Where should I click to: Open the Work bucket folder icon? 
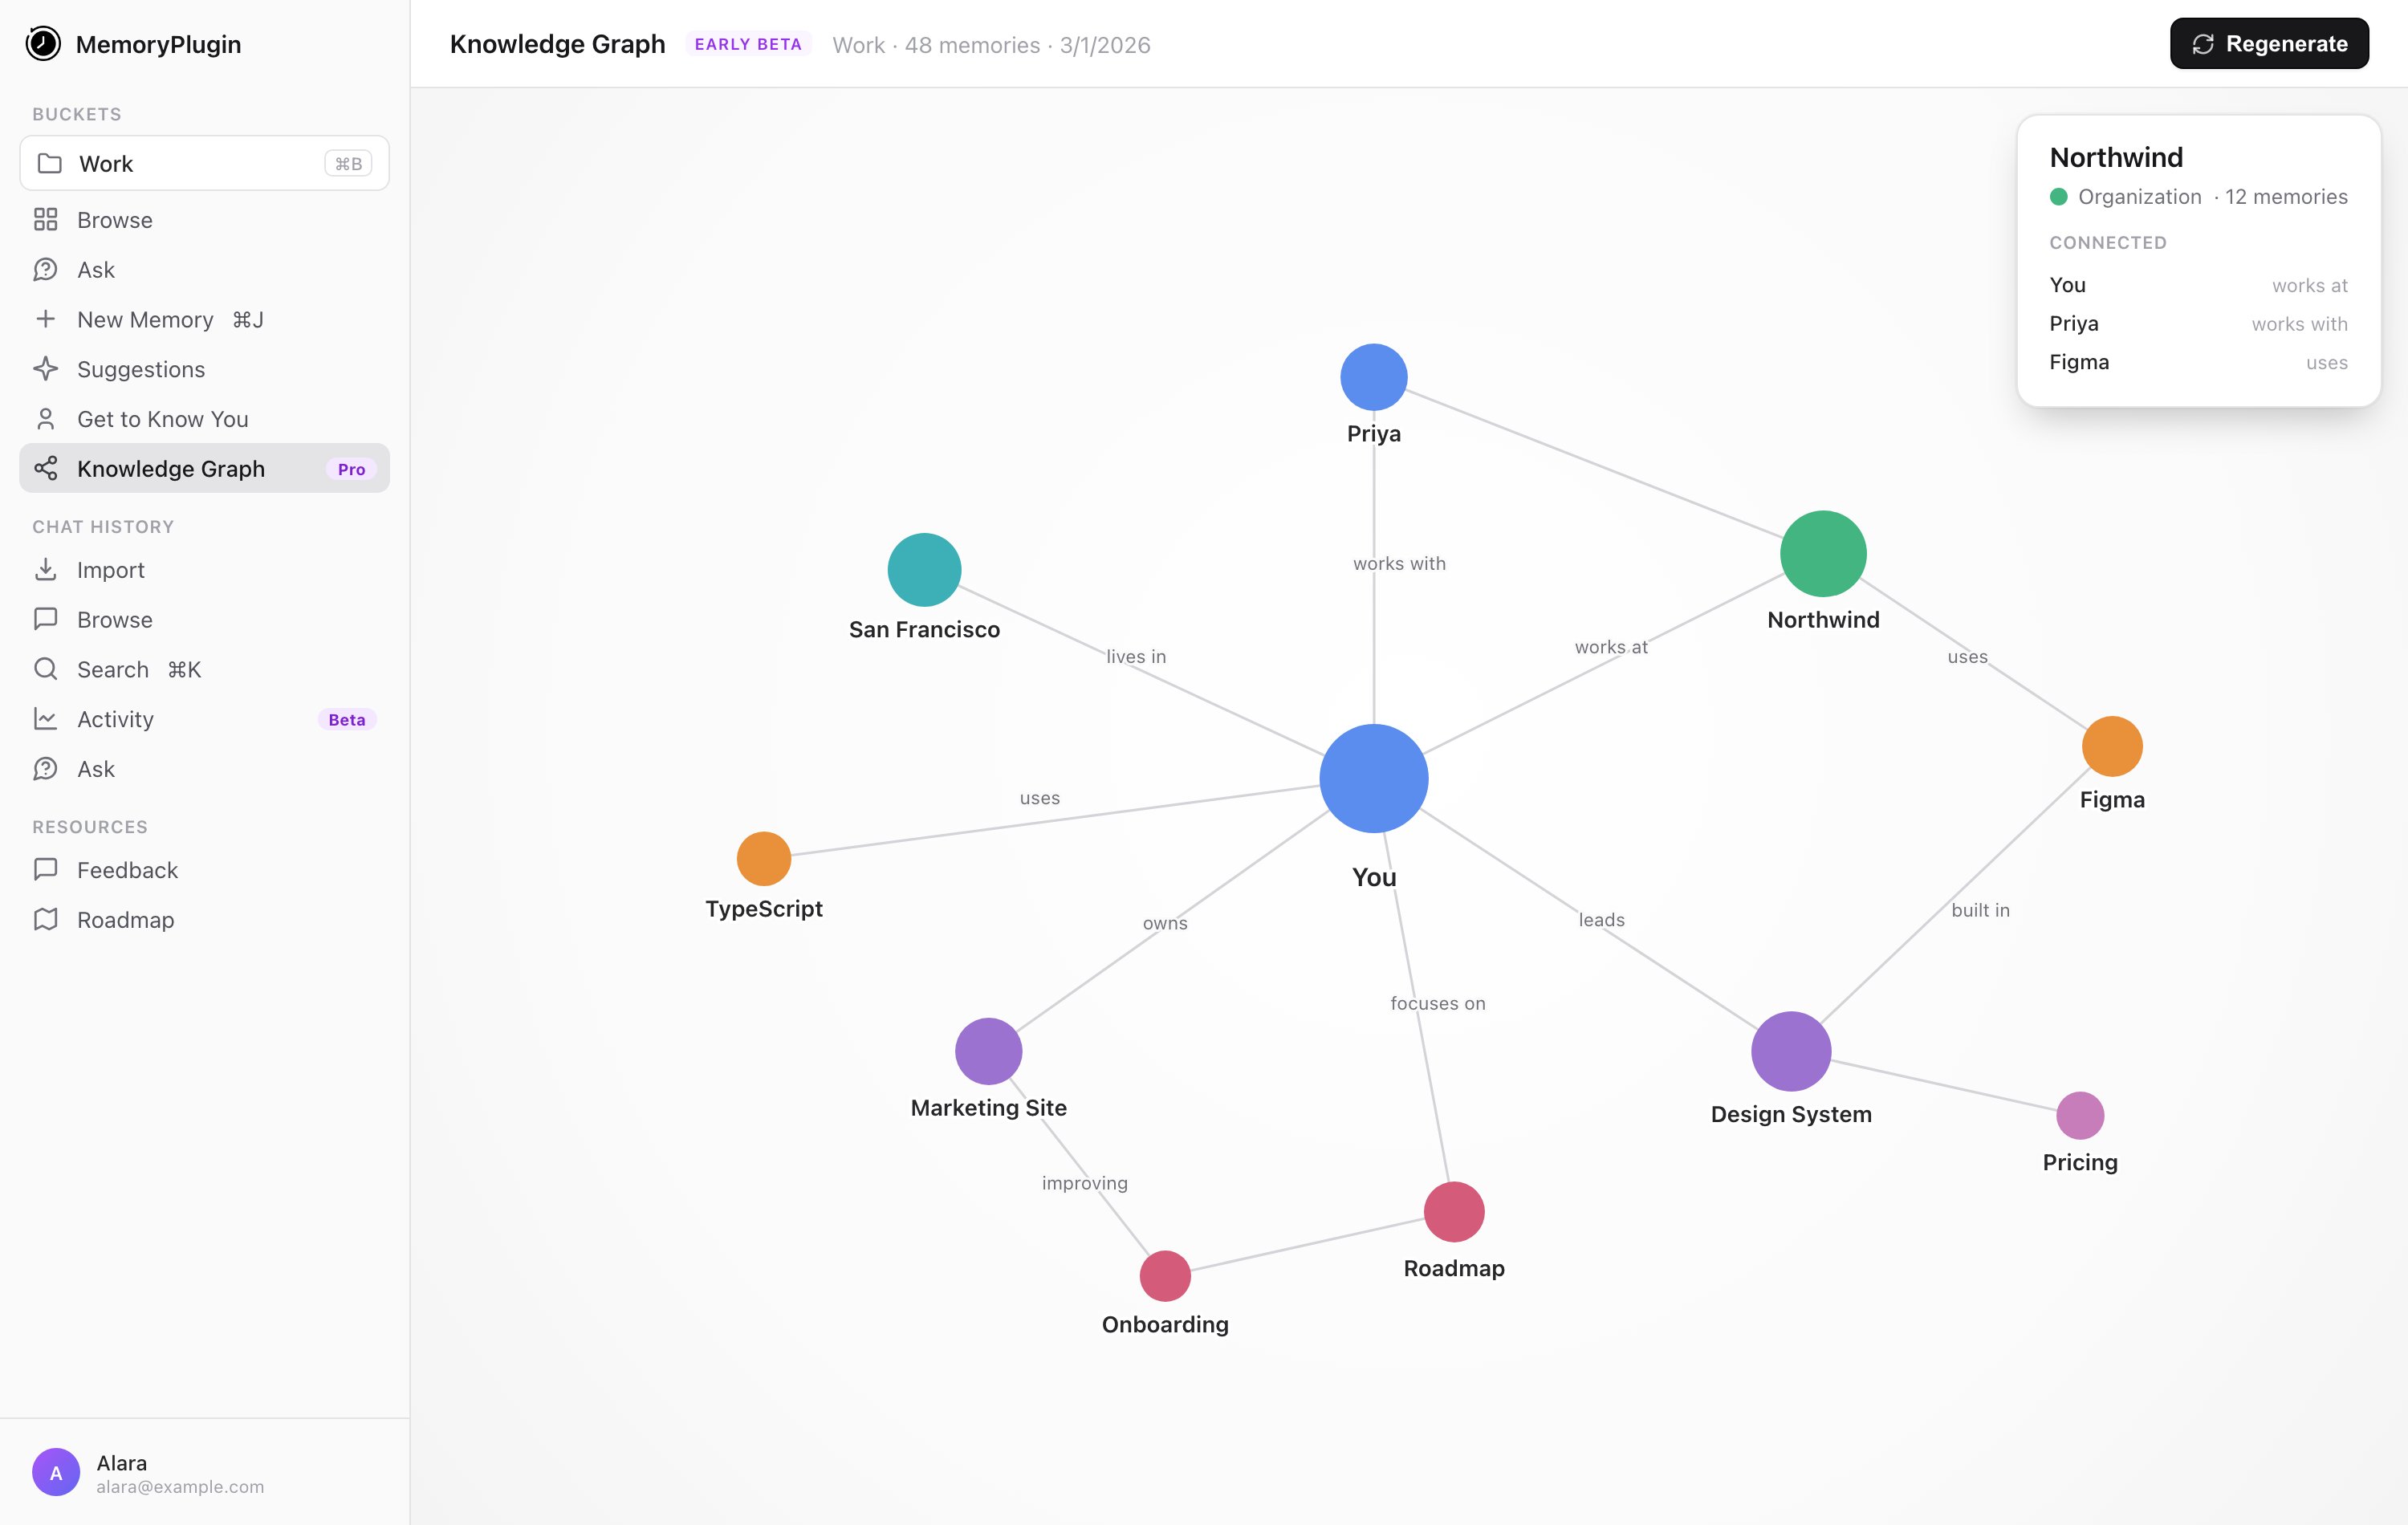coord(50,163)
